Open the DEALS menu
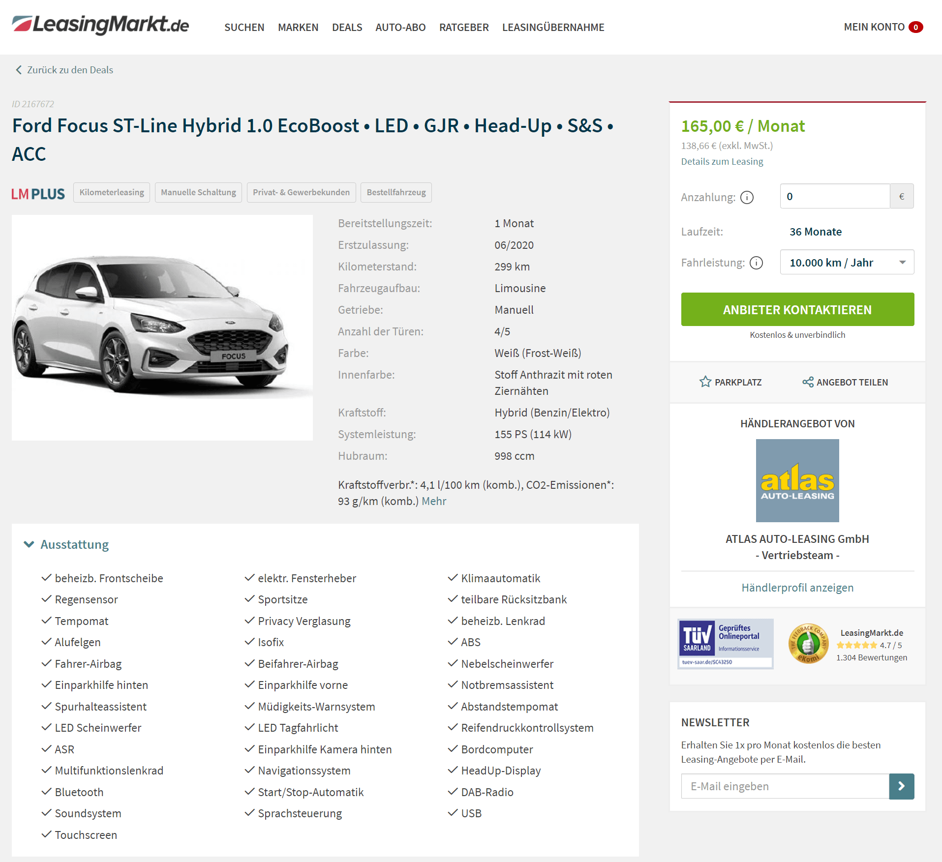 [x=347, y=28]
